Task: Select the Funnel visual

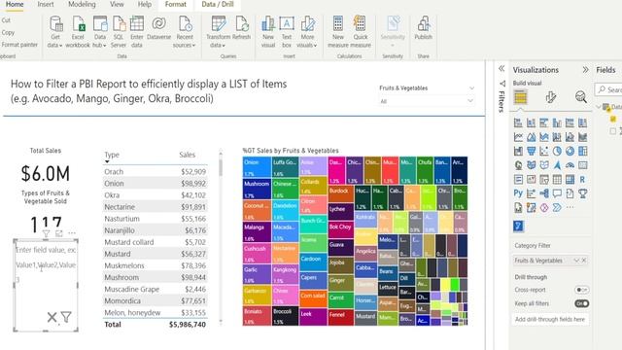Action: pyautogui.click(x=532, y=152)
